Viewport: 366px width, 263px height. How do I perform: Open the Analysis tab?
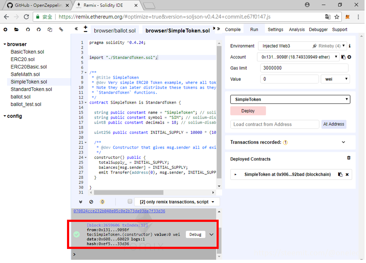(x=297, y=30)
